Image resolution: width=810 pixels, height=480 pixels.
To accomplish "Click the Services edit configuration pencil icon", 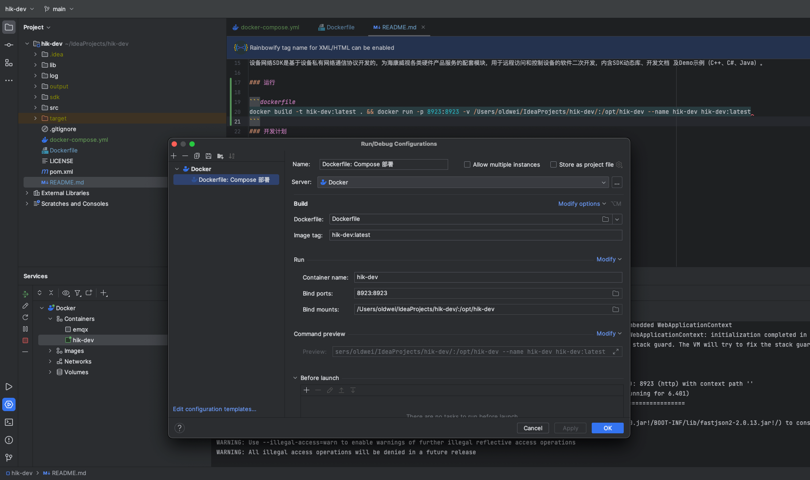I will (x=25, y=306).
